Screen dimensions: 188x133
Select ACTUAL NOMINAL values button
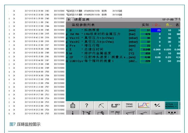pyautogui.click(x=172, y=105)
